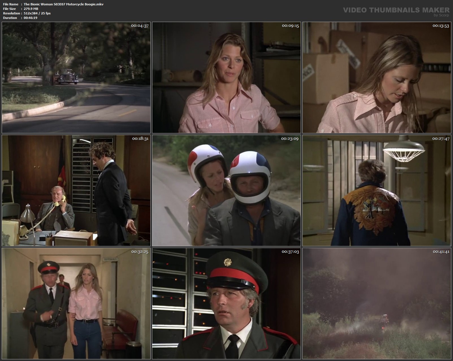Click the 'Duration' label
453x361 pixels.
(10, 18)
